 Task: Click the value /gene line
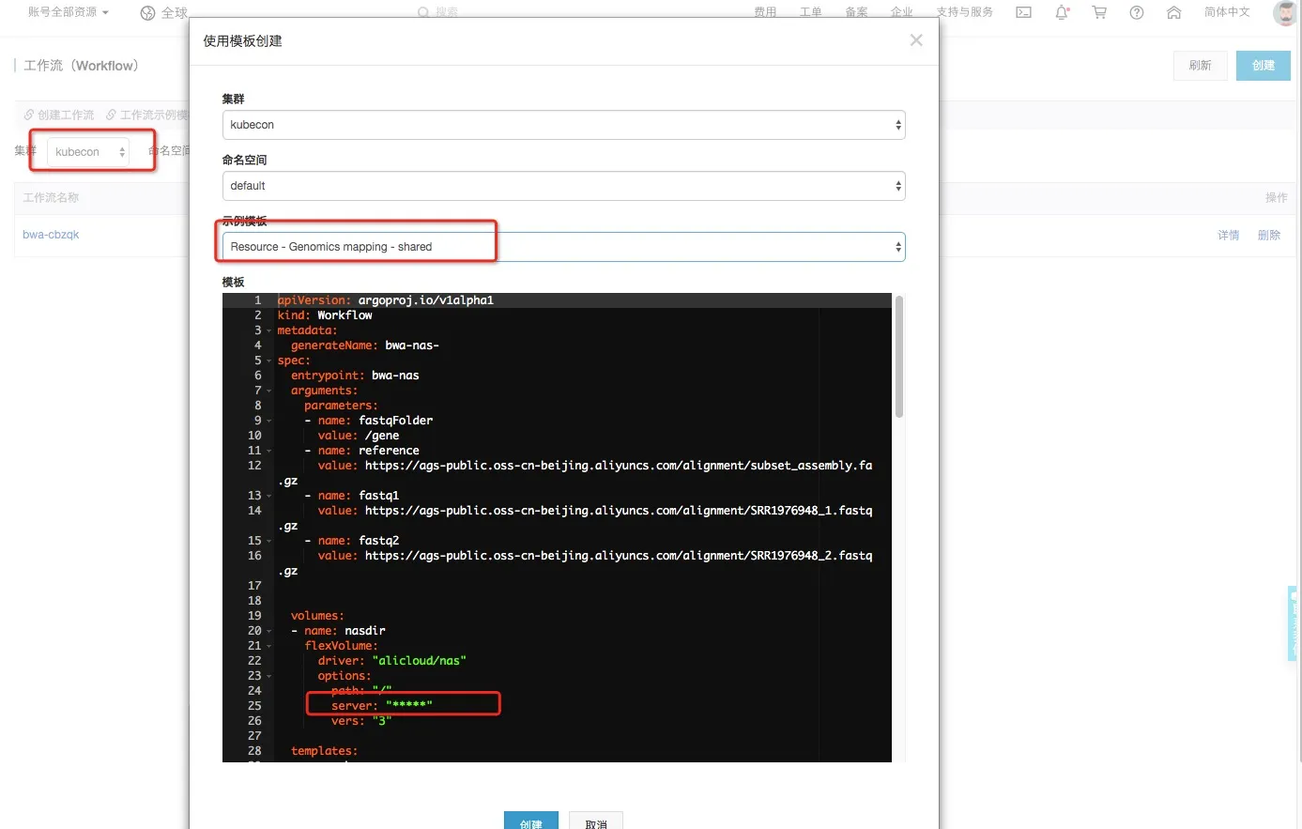[359, 436]
